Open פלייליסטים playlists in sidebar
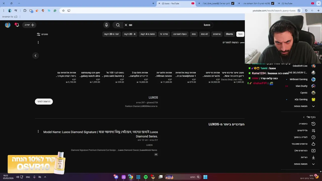 (x=301, y=131)
